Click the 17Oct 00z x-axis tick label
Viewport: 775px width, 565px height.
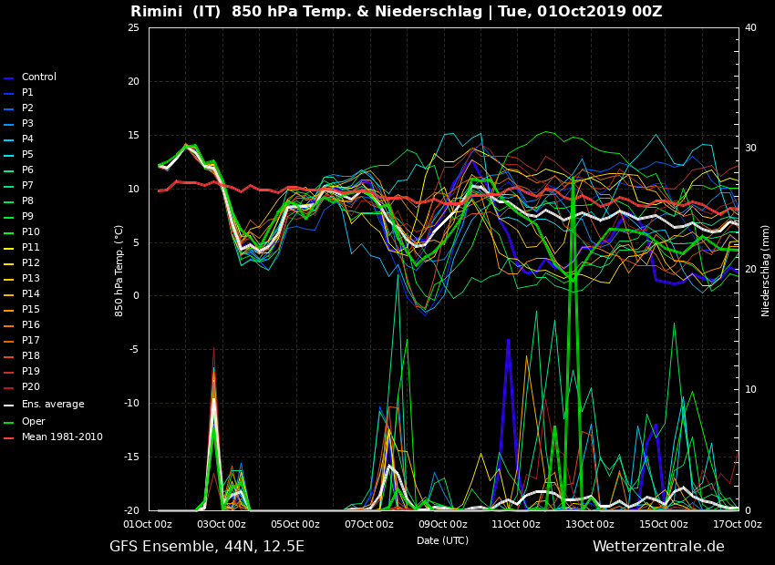pos(737,524)
